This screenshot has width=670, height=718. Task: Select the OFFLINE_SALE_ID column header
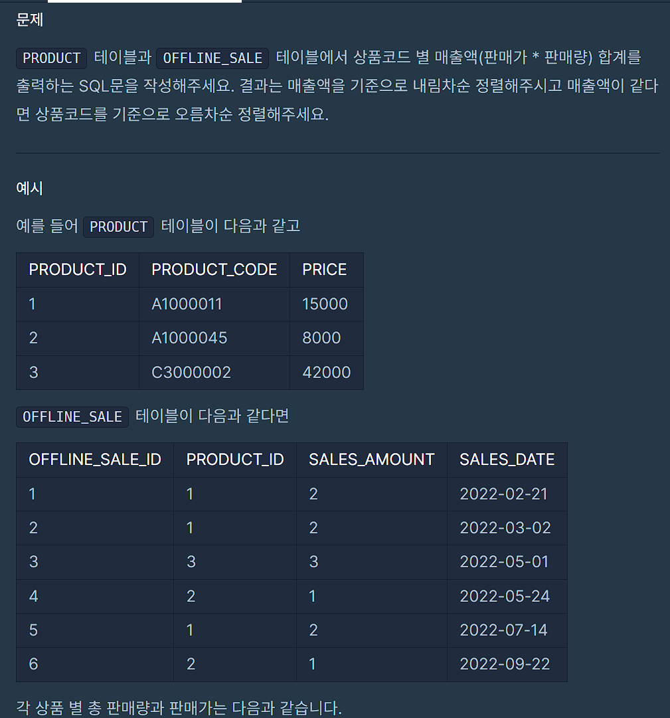click(x=95, y=460)
